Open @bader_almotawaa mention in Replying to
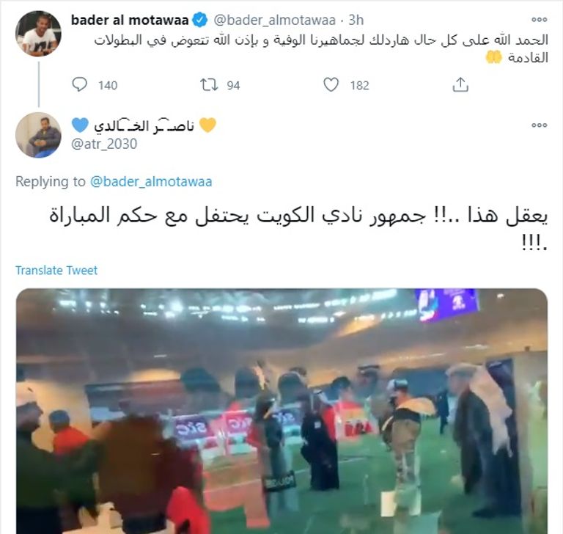 [x=151, y=181]
